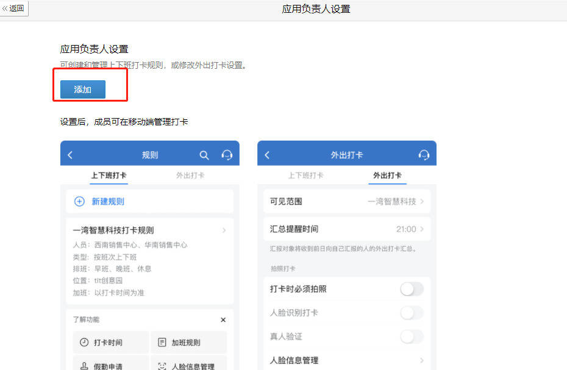Click the 加班: 以打卡时间为准 line
This screenshot has height=370, width=567.
pyautogui.click(x=109, y=293)
